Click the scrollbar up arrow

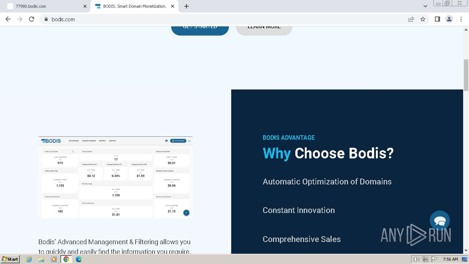(x=466, y=29)
